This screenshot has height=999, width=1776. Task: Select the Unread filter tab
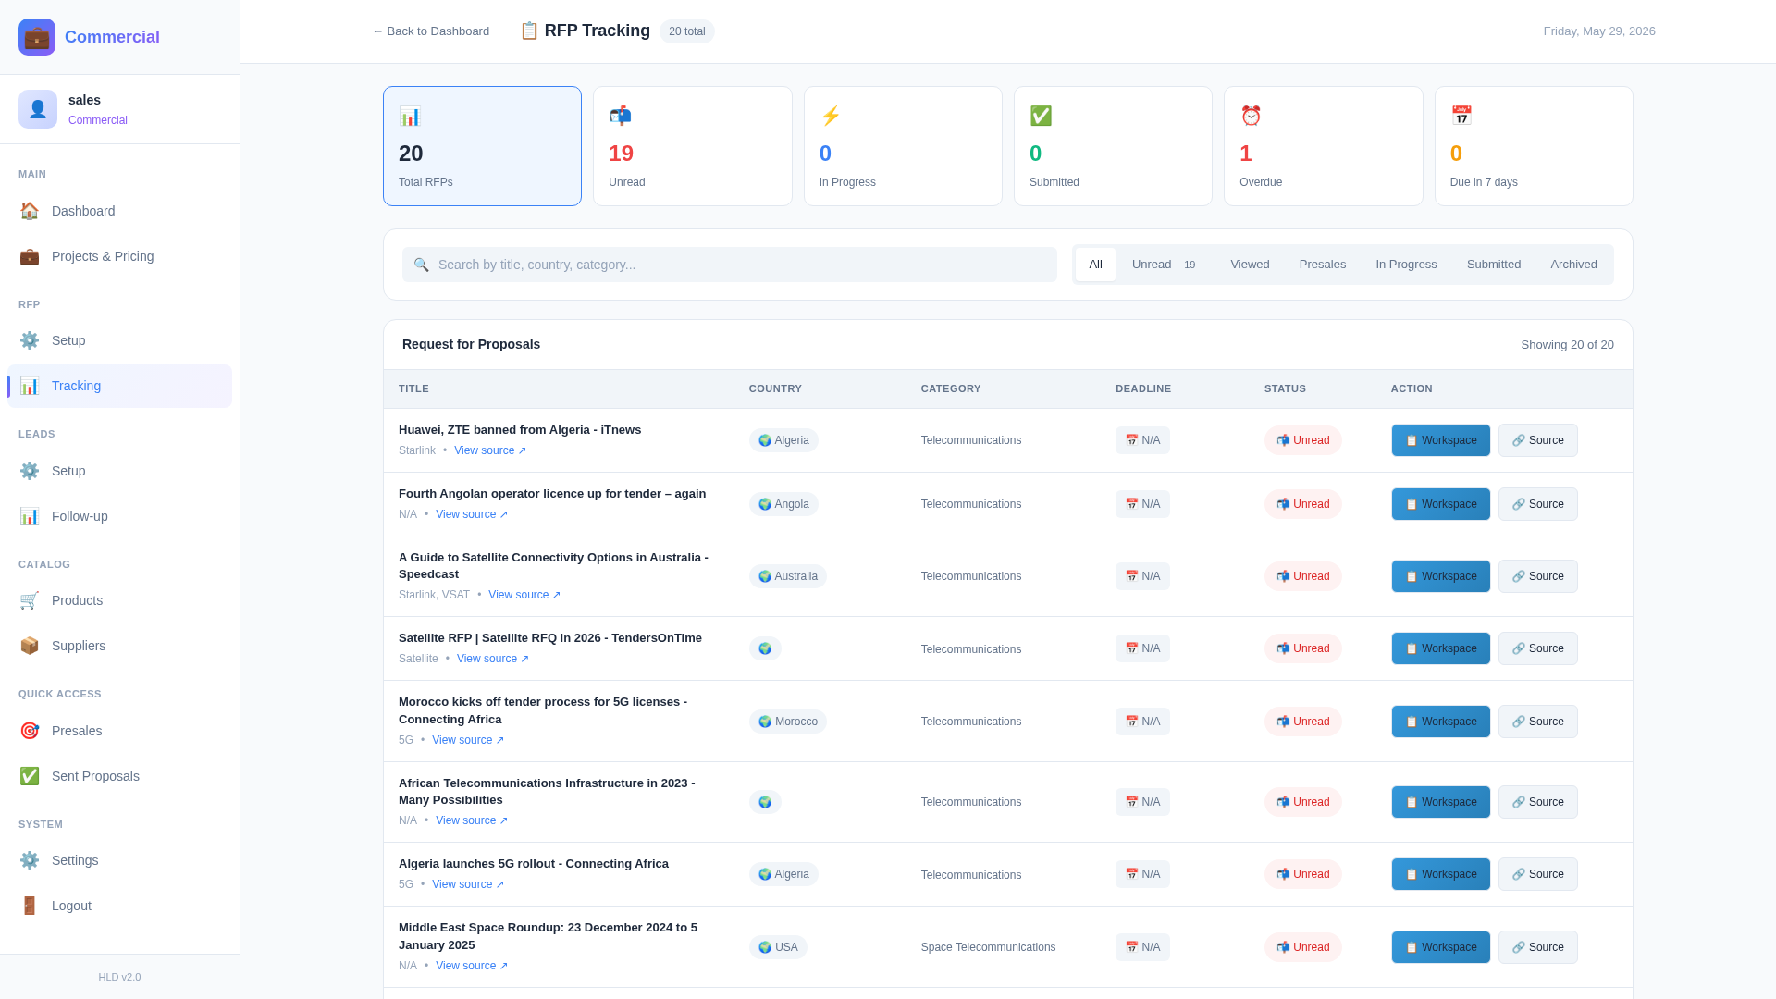[1164, 265]
